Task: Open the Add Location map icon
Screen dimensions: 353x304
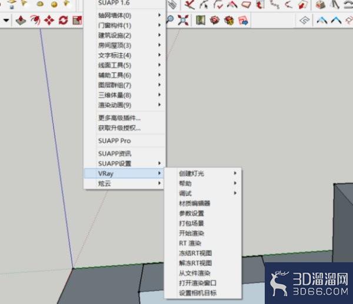Action: (x=201, y=20)
